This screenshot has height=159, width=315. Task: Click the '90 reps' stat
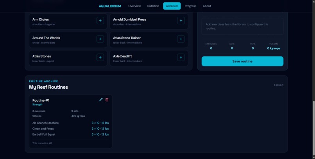[37, 116]
